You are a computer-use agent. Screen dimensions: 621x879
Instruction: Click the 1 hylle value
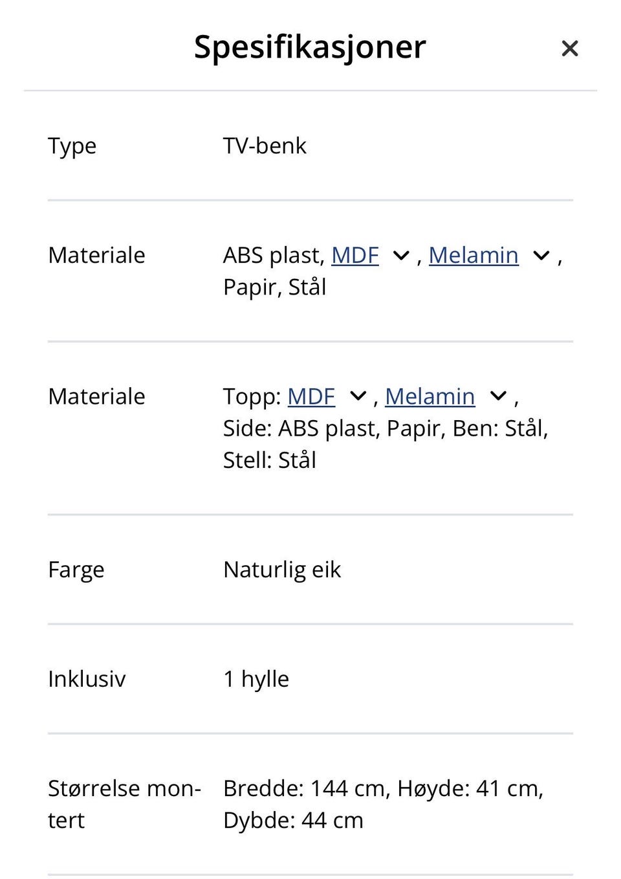[256, 679]
